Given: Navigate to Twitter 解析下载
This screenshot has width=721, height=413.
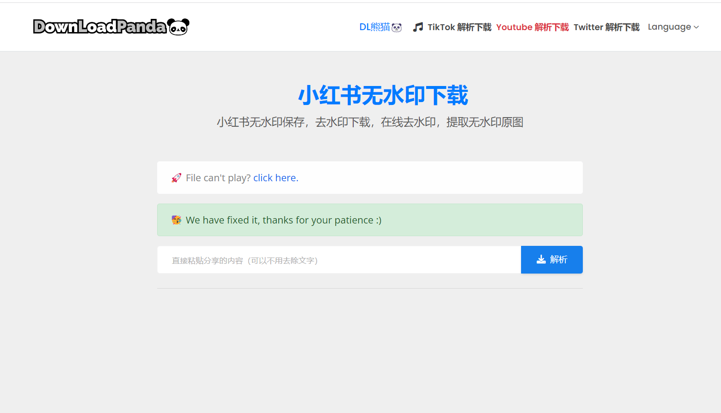Looking at the screenshot, I should (606, 27).
